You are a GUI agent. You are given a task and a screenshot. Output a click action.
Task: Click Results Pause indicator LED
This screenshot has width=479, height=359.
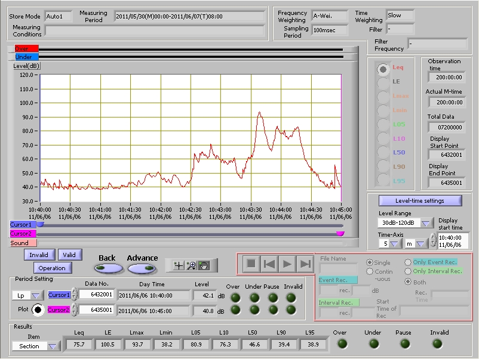point(405,343)
